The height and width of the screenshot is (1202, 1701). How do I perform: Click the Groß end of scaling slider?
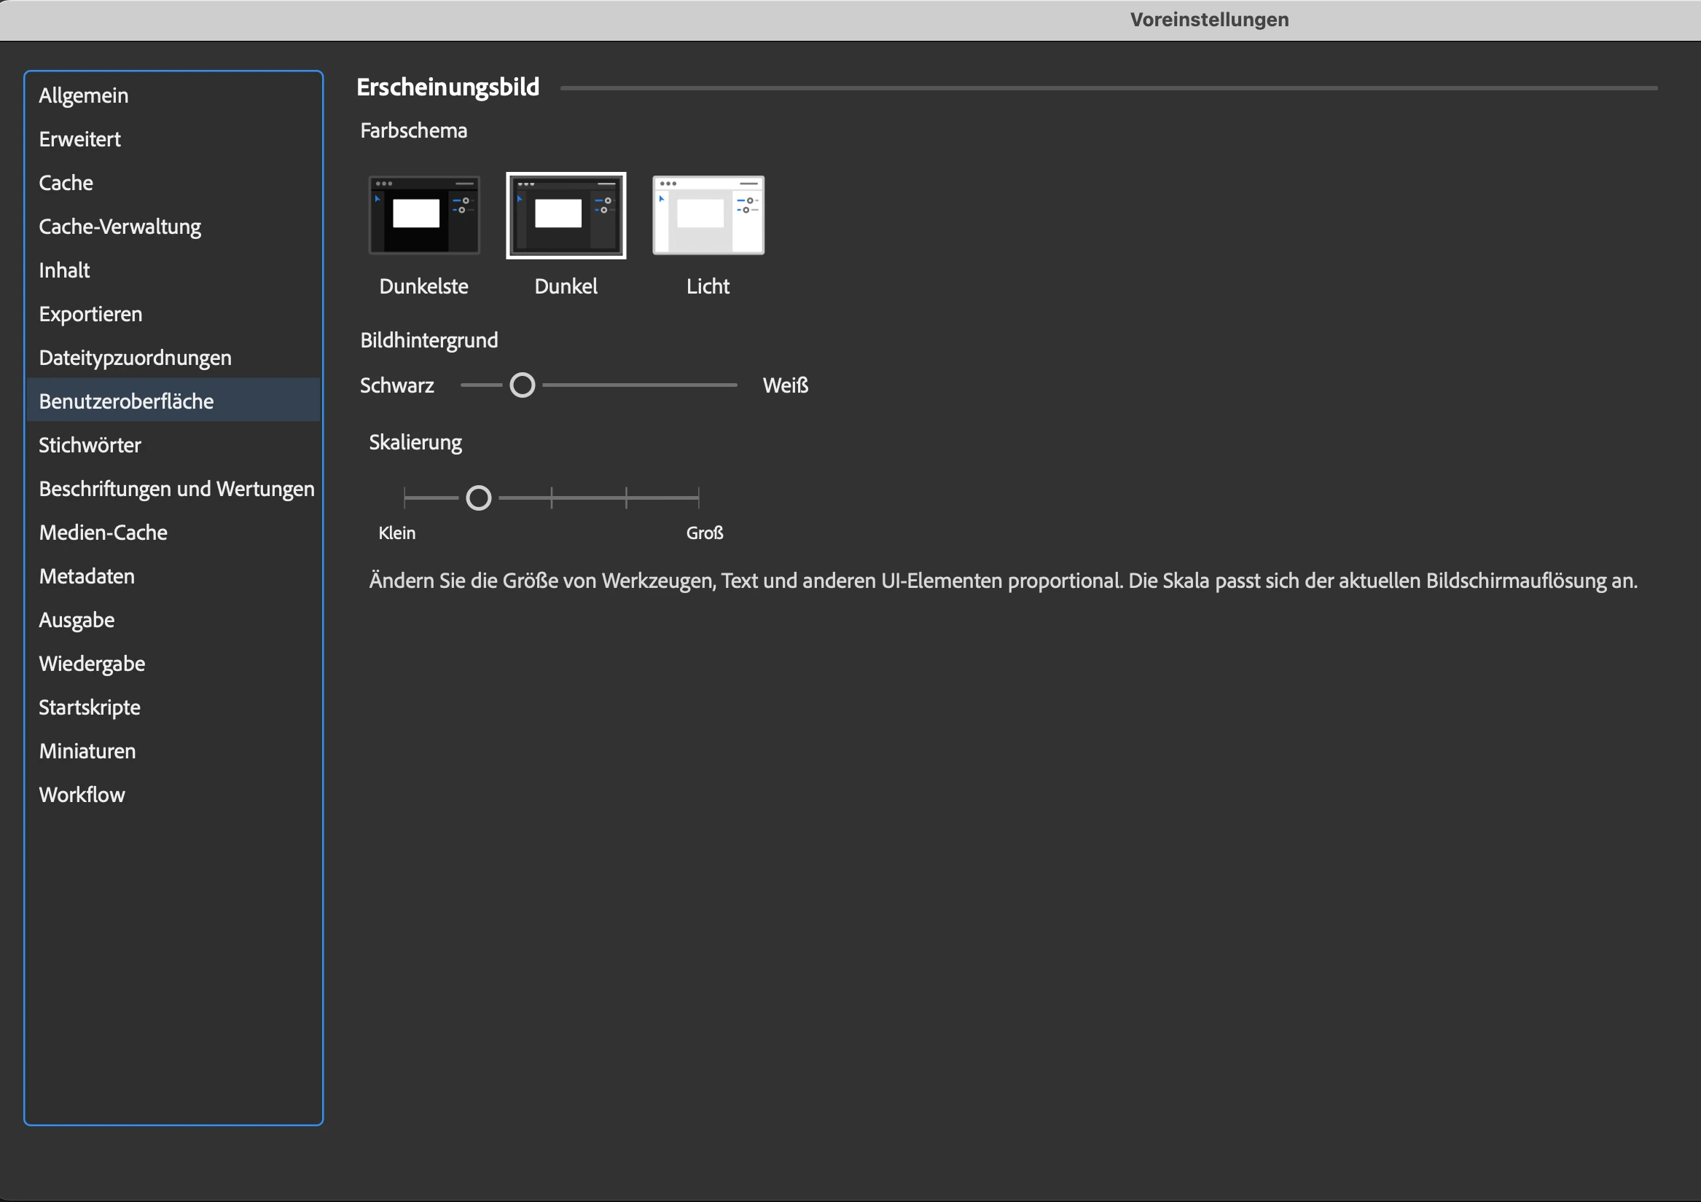[698, 498]
